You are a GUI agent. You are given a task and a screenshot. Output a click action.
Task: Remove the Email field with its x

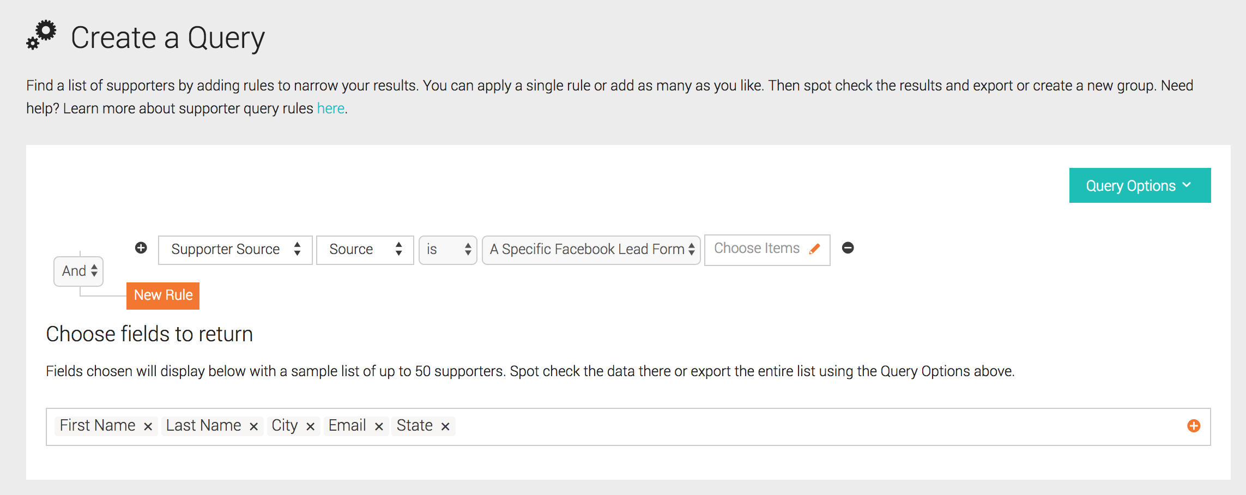click(x=379, y=426)
